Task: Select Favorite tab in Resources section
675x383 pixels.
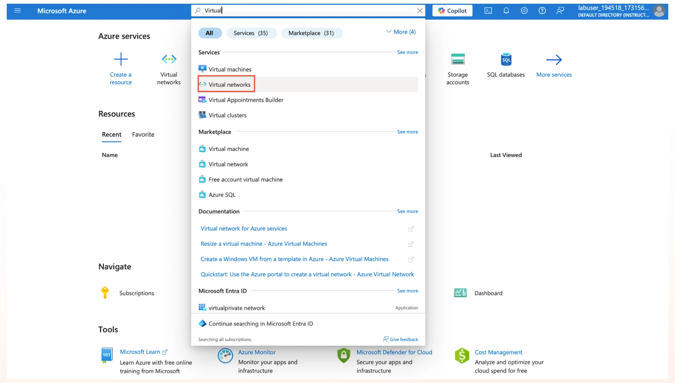Action: click(142, 134)
